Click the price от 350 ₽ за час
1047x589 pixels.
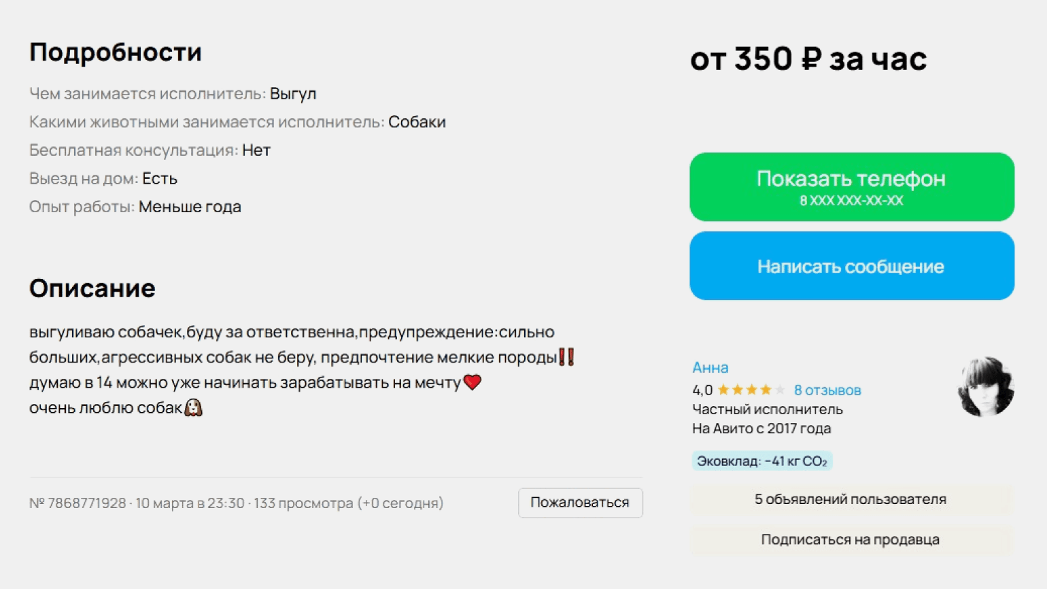[808, 59]
